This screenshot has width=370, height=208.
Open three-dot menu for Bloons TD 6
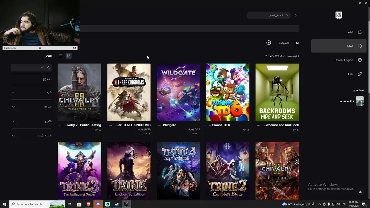pos(209,125)
